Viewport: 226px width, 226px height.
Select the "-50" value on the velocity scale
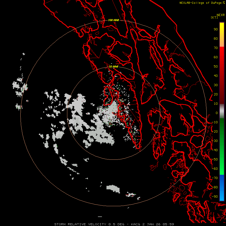pyautogui.click(x=215, y=159)
